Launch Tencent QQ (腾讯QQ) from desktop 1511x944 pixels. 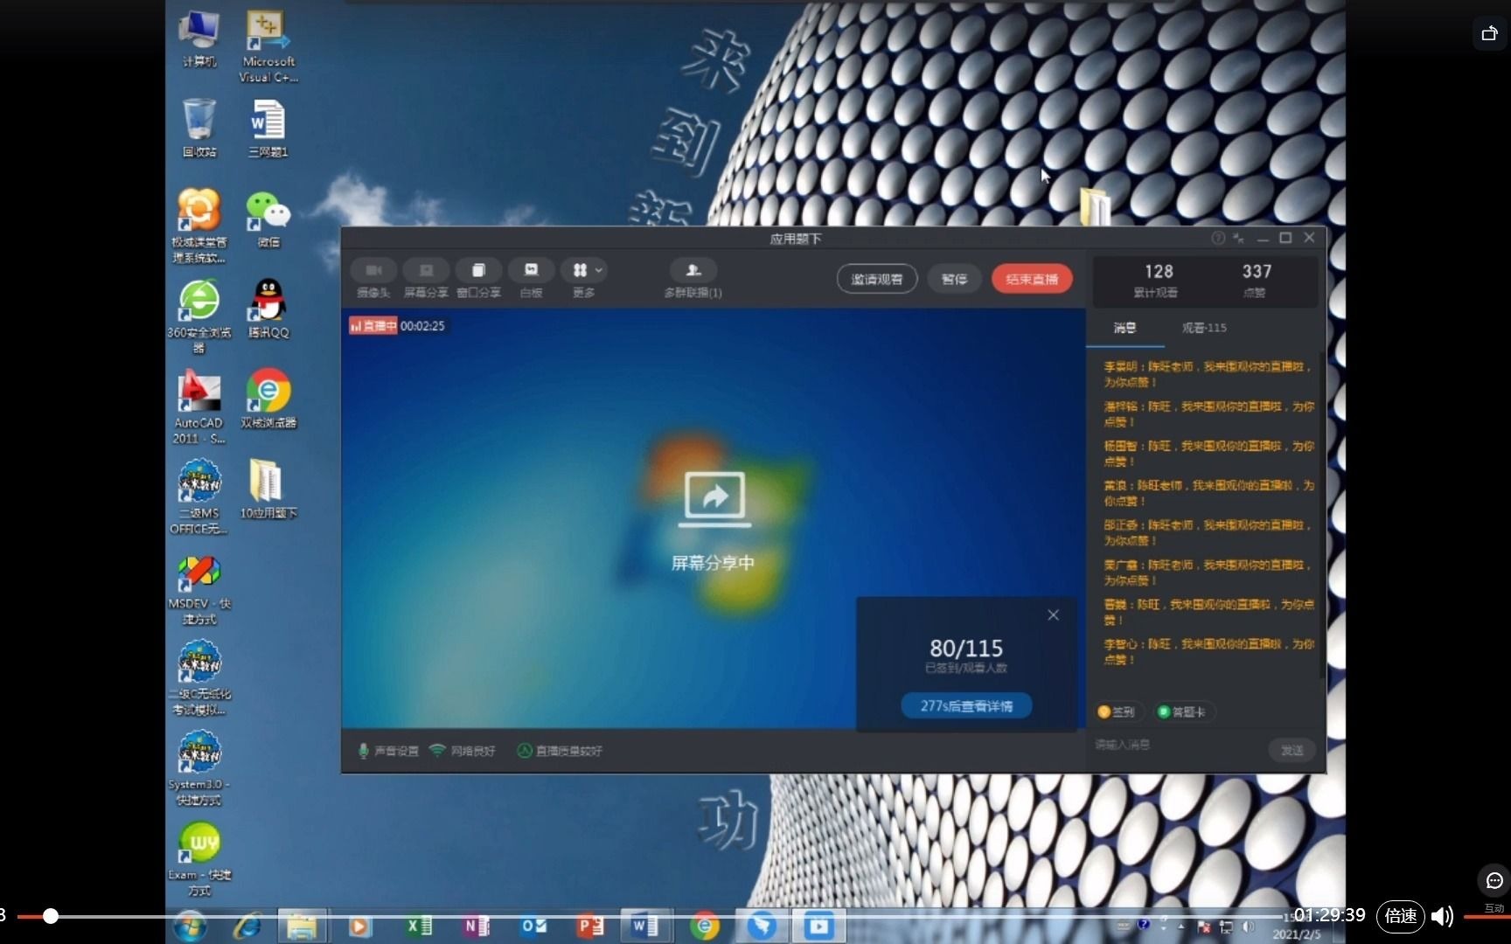pos(268,309)
